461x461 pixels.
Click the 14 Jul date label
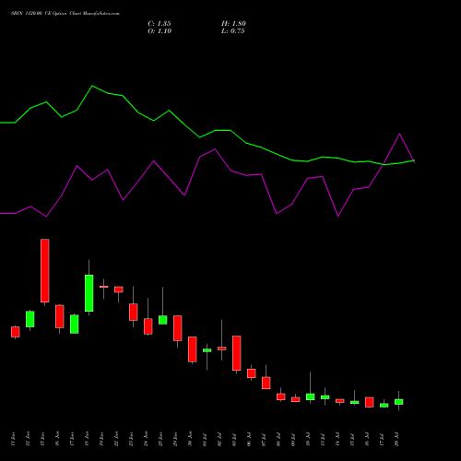[337, 439]
